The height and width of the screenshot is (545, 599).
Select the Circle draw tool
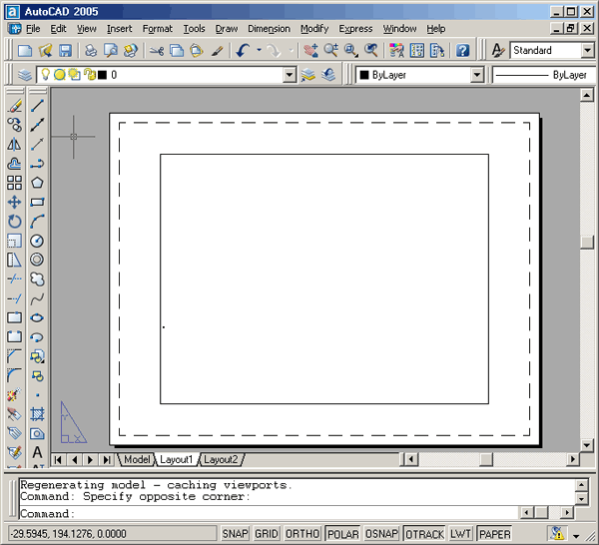[x=37, y=241]
